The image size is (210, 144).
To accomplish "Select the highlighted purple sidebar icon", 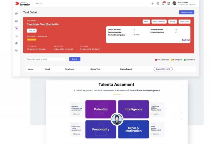I will [x=16, y=28].
